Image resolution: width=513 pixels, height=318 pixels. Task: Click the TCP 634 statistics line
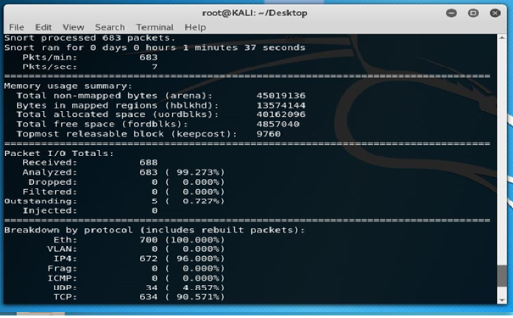[139, 297]
